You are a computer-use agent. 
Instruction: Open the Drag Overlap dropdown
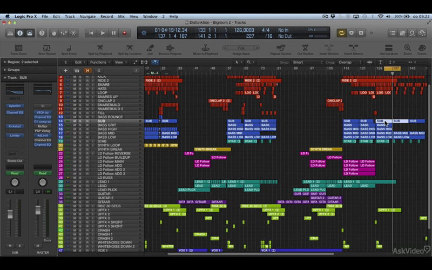point(350,62)
